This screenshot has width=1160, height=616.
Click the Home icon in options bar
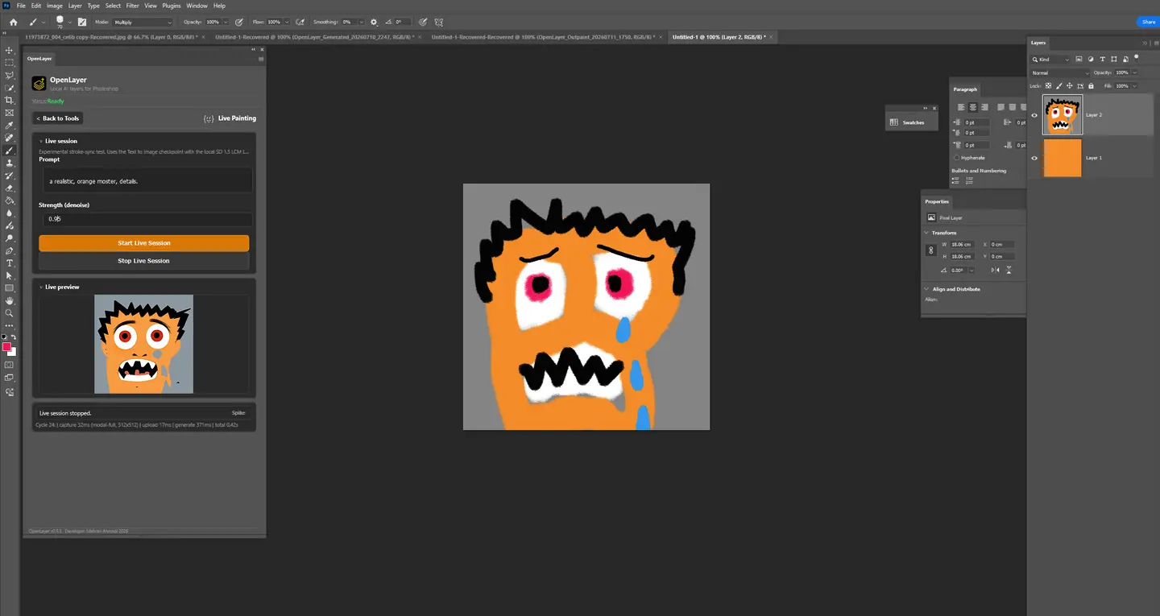13,22
